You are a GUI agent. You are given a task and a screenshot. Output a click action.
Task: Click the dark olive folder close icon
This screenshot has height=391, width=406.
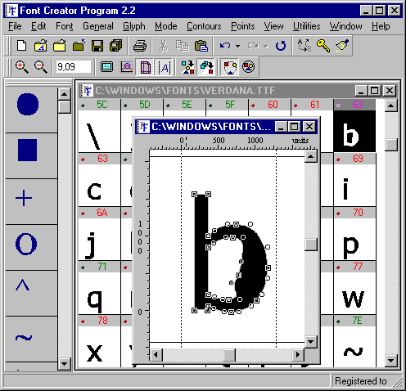(79, 46)
